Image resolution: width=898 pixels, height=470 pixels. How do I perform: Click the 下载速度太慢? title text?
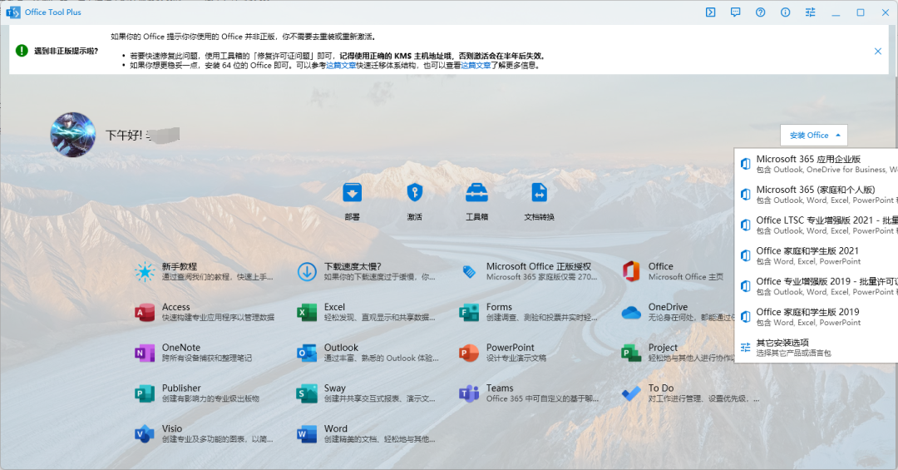tap(353, 266)
